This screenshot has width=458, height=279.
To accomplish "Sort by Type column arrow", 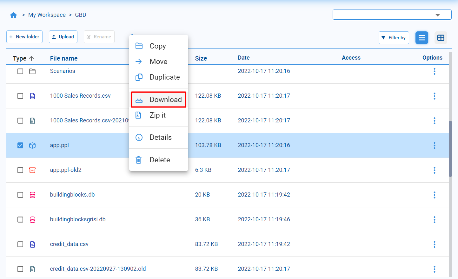I will (31, 58).
